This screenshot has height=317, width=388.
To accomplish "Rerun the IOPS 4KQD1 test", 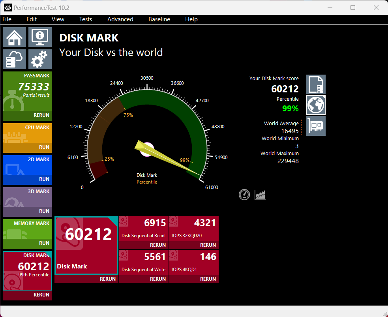I will tap(208, 279).
